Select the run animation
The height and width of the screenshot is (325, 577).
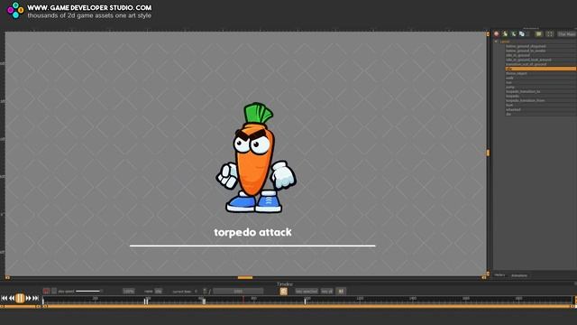541,82
